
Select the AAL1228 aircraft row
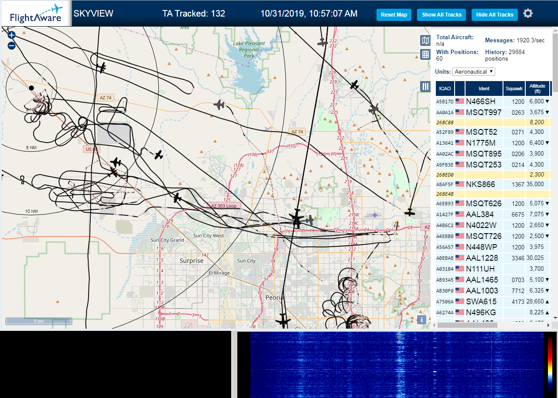point(494,258)
